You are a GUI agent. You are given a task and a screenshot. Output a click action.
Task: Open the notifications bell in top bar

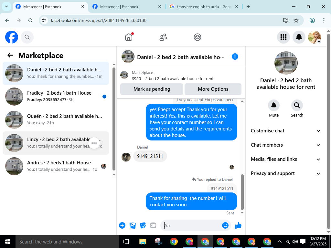299,37
